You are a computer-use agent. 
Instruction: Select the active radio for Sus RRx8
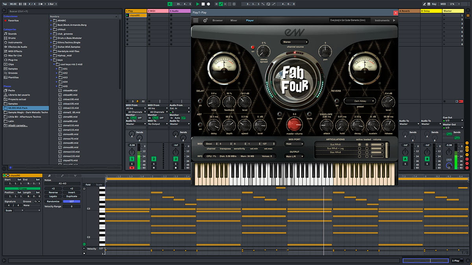(x=359, y=144)
